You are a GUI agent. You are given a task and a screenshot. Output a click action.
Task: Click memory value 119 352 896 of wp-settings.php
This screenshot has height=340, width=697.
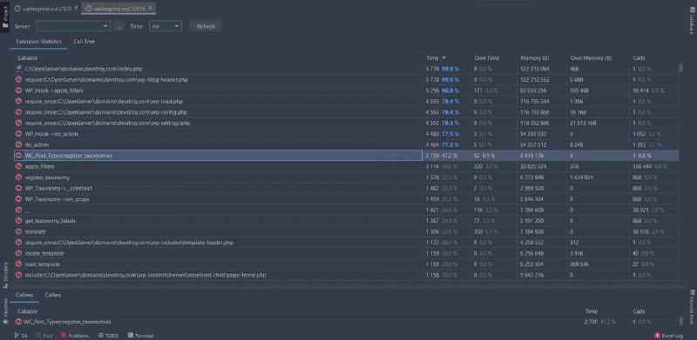click(535, 123)
